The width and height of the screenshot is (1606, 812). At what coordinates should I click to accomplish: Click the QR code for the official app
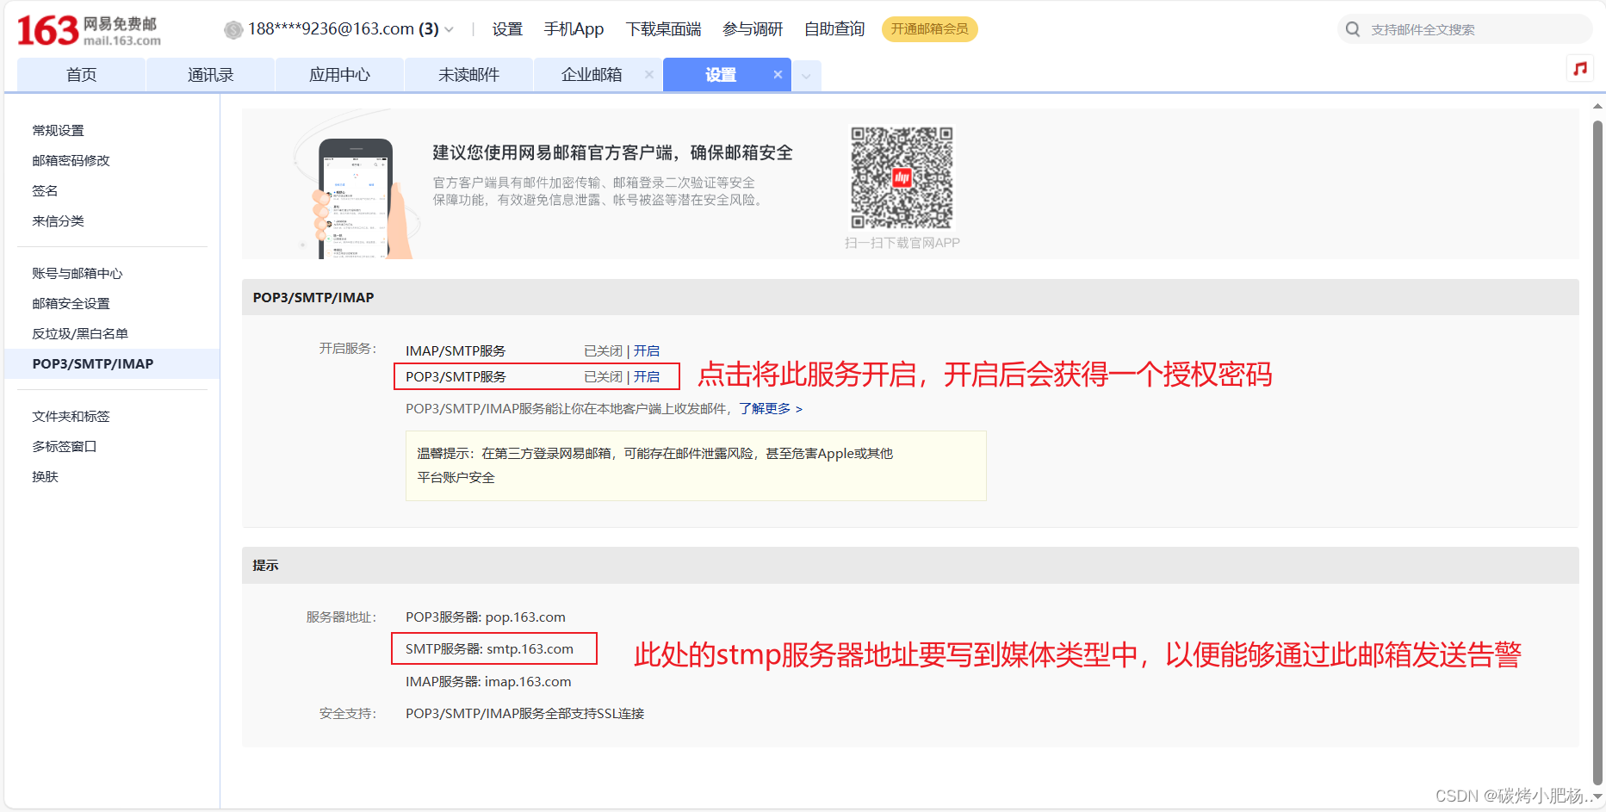(x=902, y=177)
